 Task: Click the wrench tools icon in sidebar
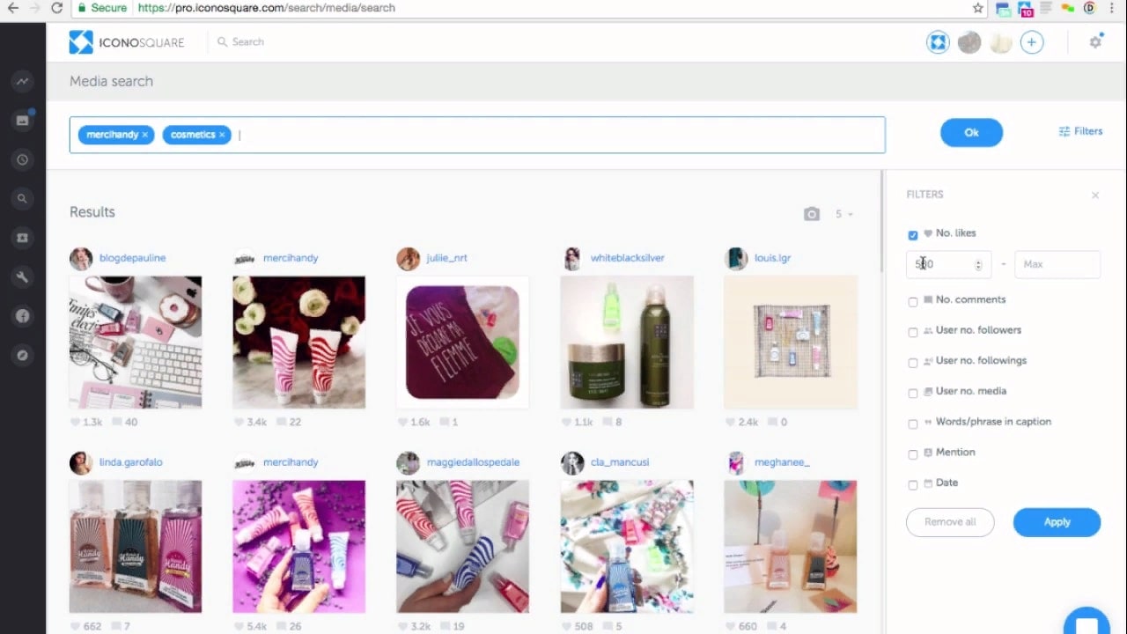22,276
